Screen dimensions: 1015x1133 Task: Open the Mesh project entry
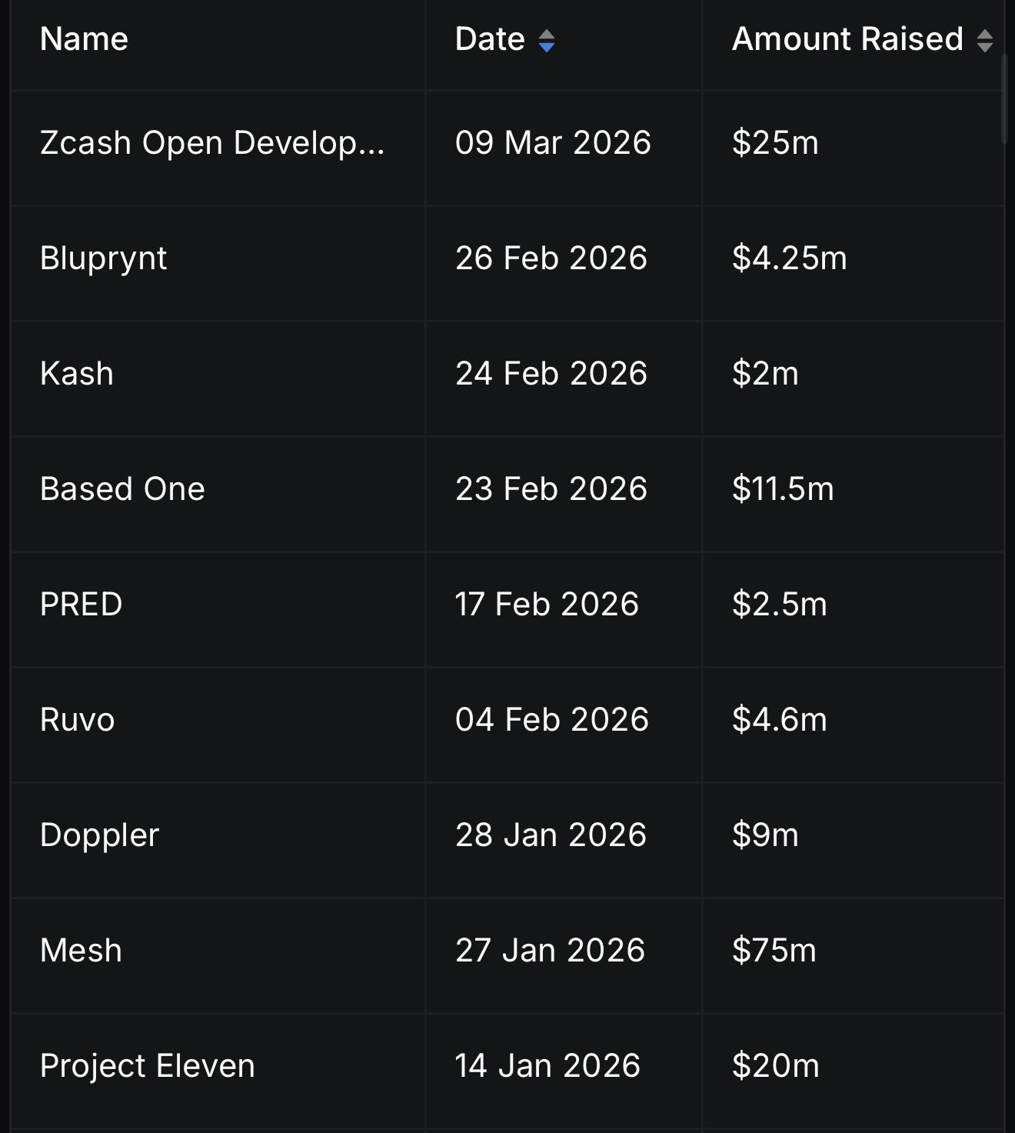(x=81, y=951)
